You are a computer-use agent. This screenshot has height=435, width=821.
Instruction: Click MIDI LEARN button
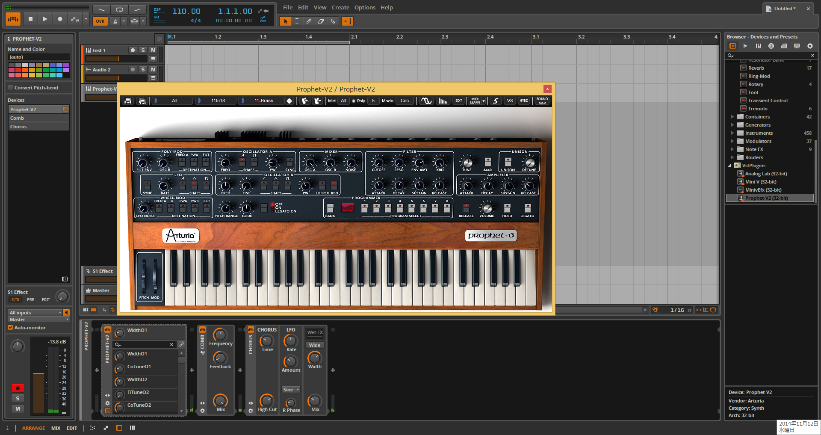(475, 101)
